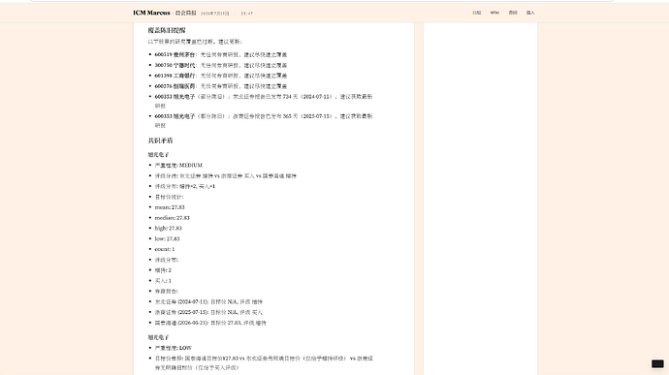Select the 覆盖陈旧提醒 section heading
The height and width of the screenshot is (375, 669).
pyautogui.click(x=167, y=30)
